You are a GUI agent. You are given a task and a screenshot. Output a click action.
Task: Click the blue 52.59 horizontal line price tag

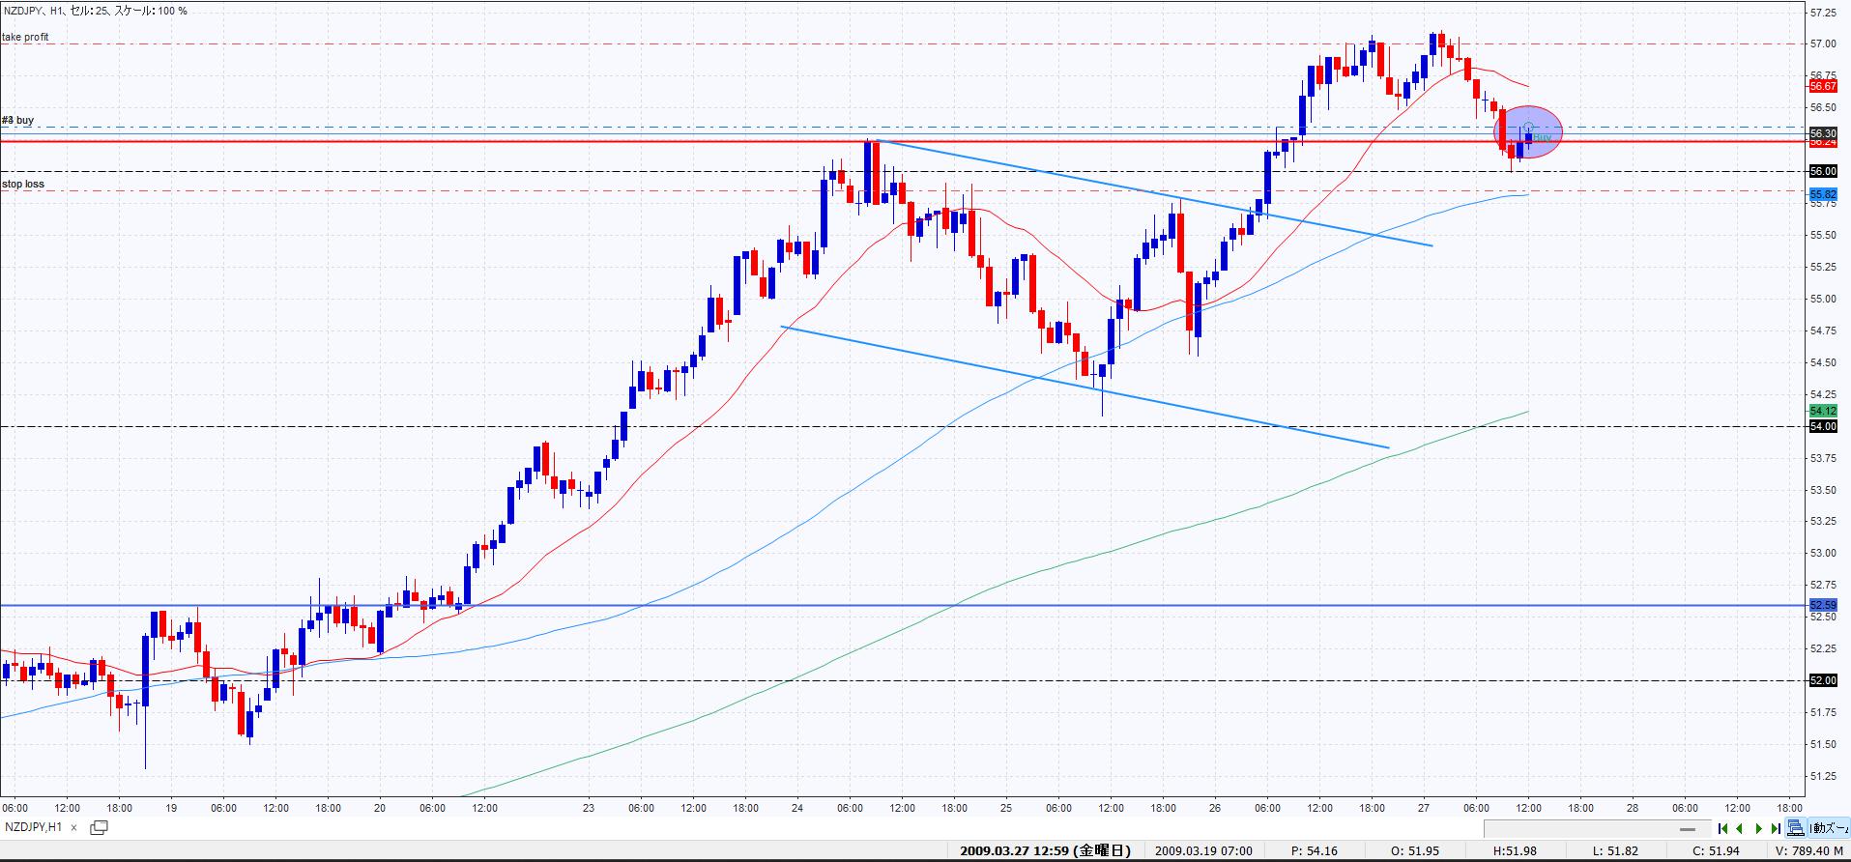tap(1822, 605)
